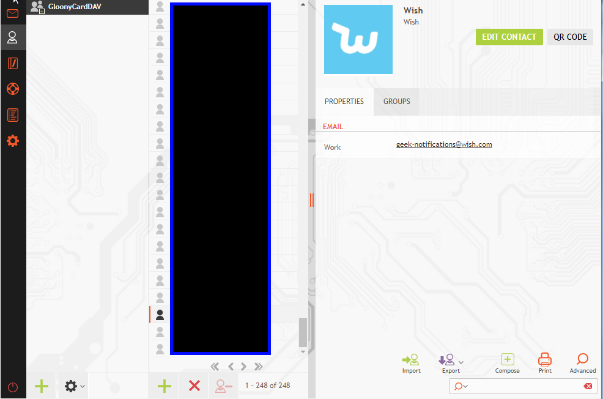Viewport: 603px width, 399px height.
Task: Open geek-notifications@wish.com email link
Action: 444,144
